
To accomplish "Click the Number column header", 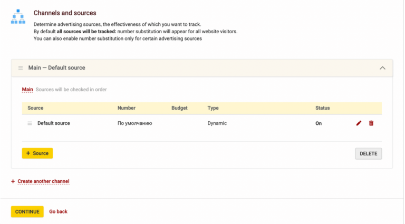I will (127, 108).
